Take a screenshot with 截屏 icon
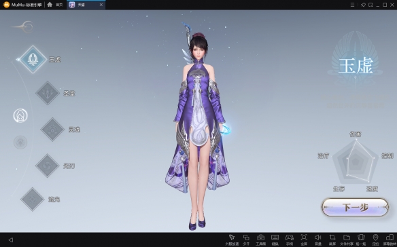 click(332, 240)
